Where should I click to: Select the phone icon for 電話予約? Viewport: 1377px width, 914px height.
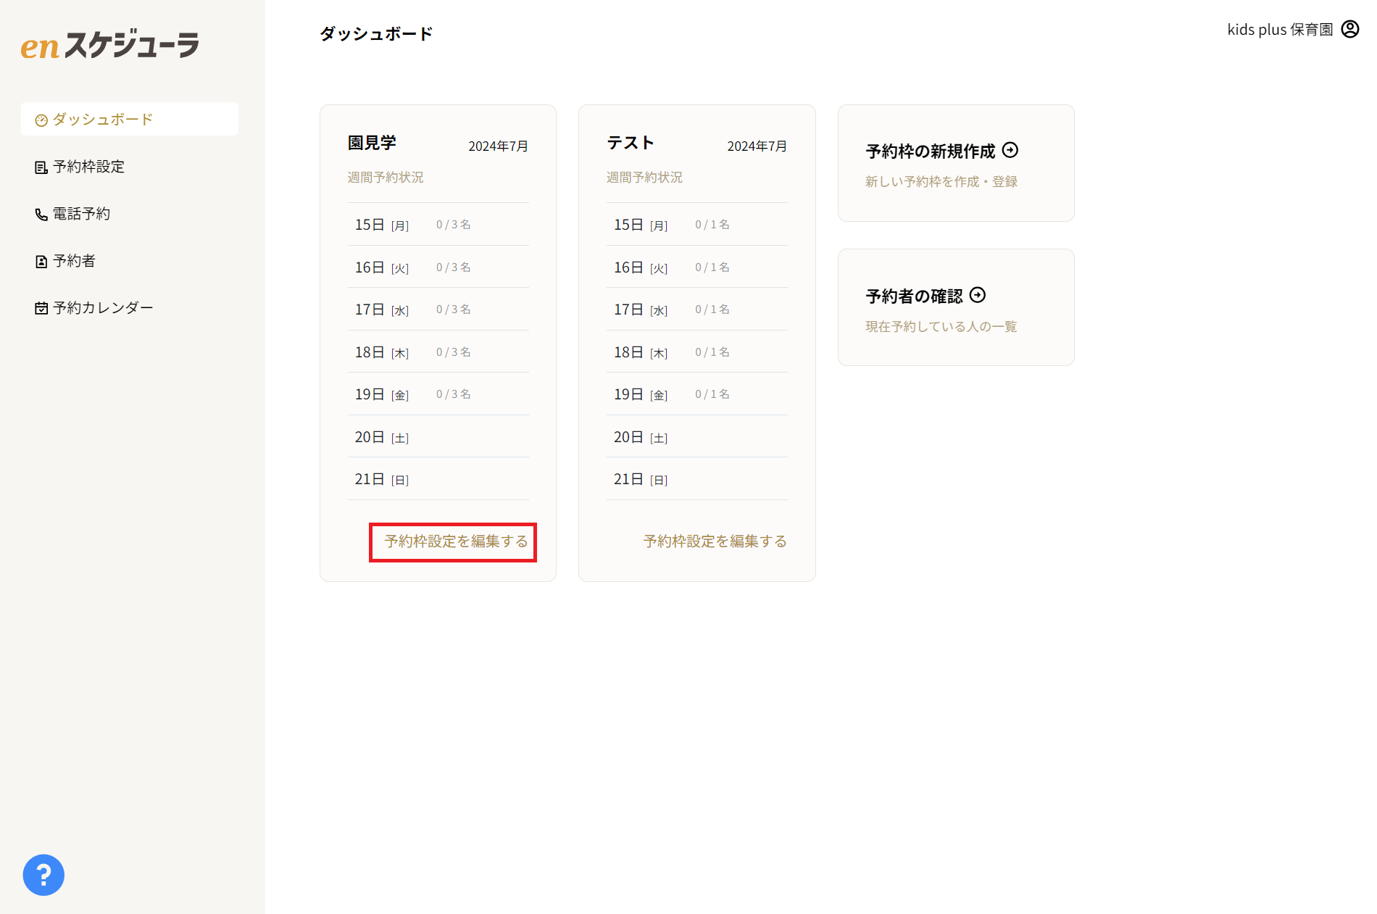tap(41, 214)
